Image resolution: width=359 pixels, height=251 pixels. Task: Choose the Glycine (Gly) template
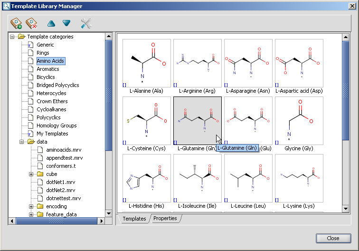(299, 121)
